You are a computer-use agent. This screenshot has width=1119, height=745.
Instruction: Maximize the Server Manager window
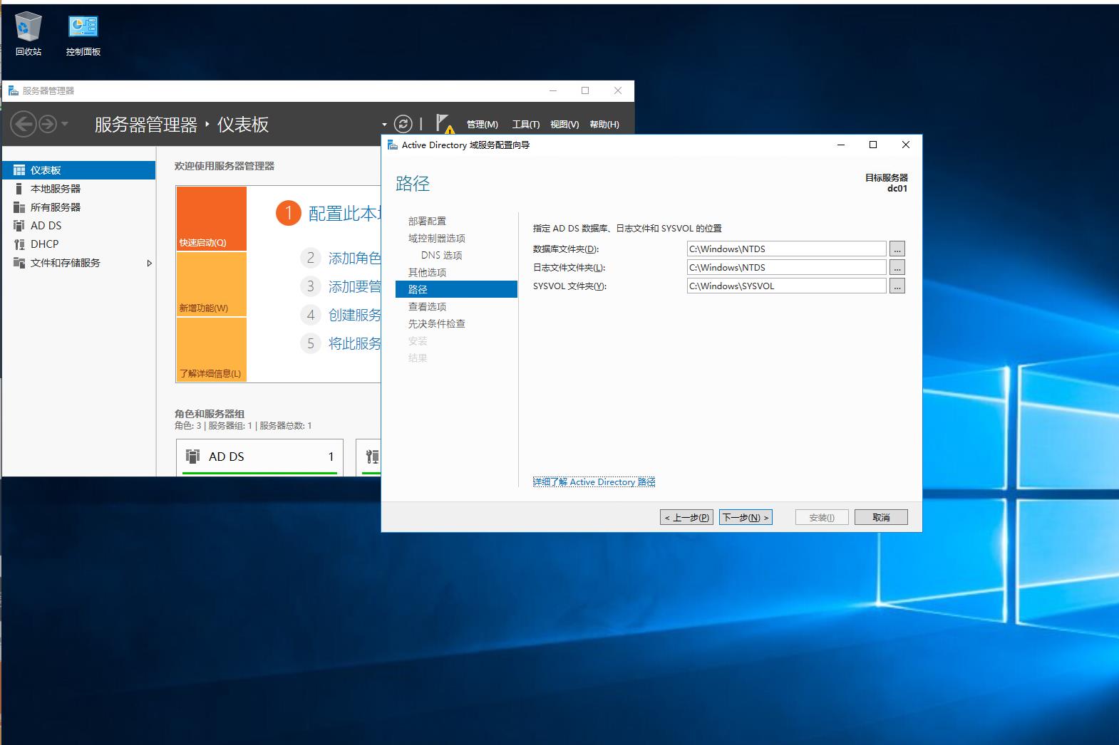[x=585, y=90]
